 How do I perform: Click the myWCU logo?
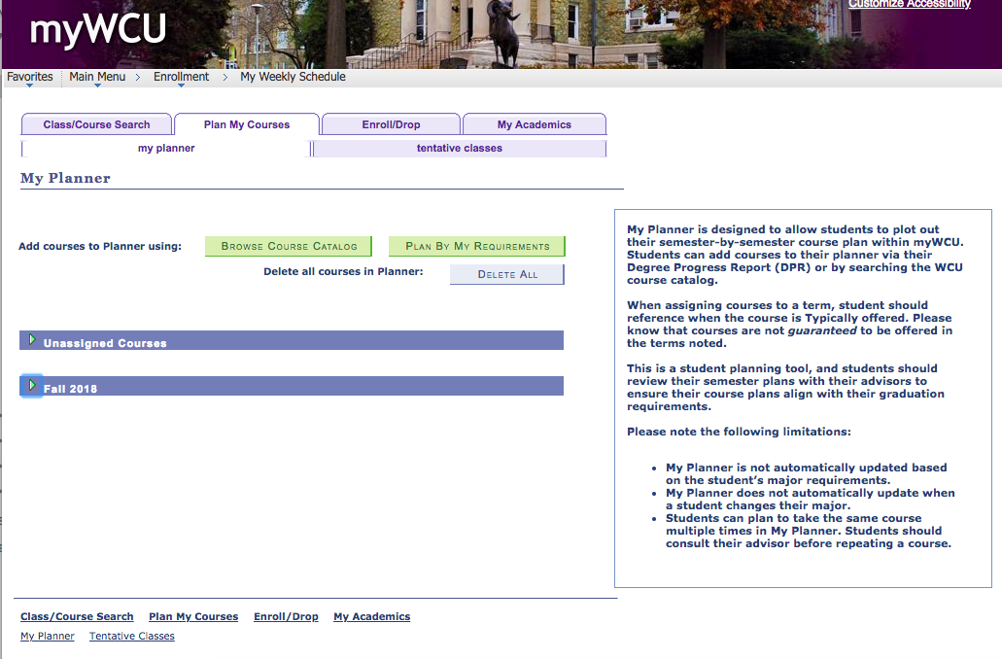click(x=98, y=30)
